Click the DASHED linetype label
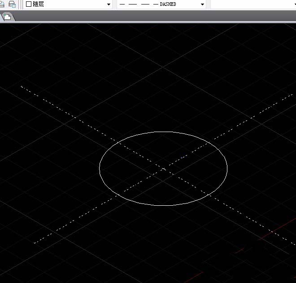 click(168, 4)
